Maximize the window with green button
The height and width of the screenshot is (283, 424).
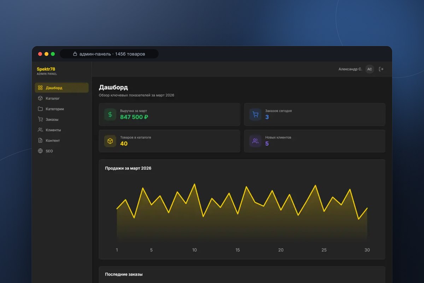(x=53, y=54)
